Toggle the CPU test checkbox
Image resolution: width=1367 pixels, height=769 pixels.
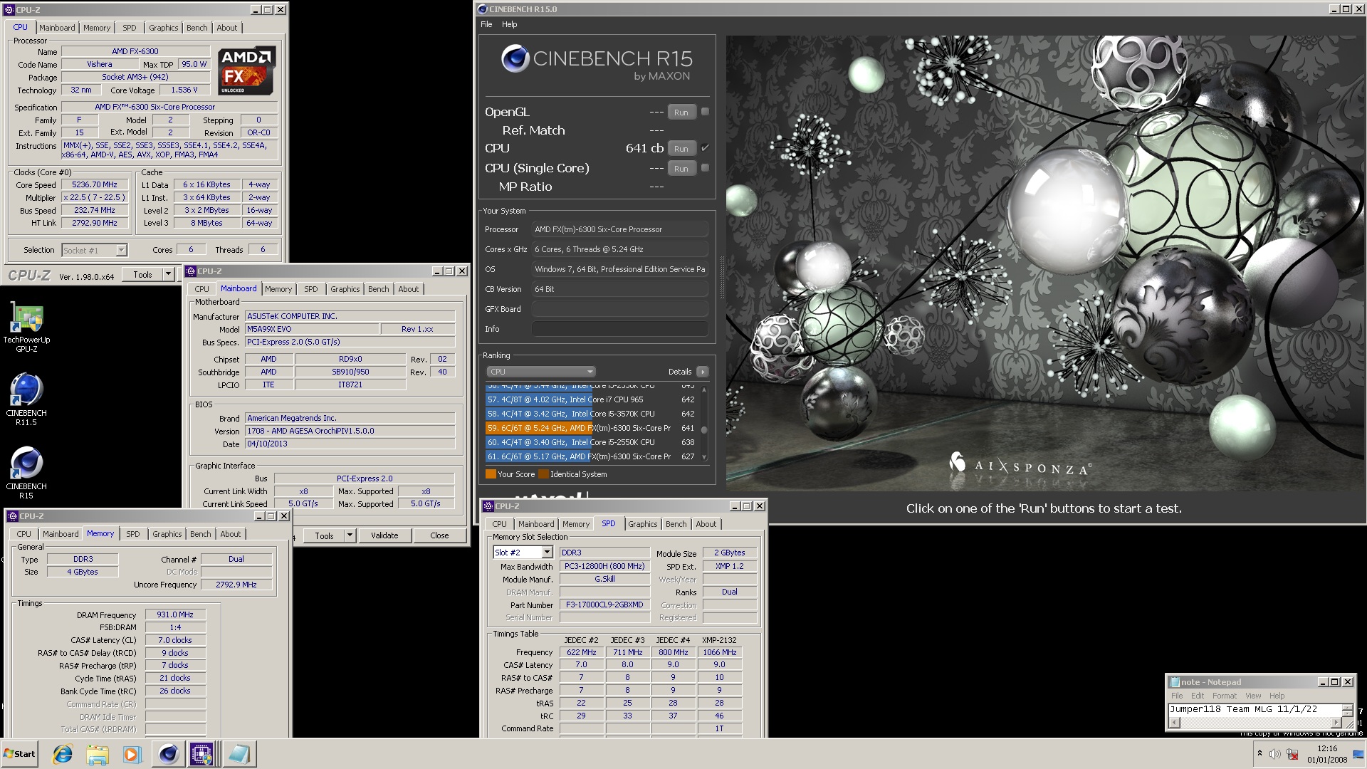[705, 148]
